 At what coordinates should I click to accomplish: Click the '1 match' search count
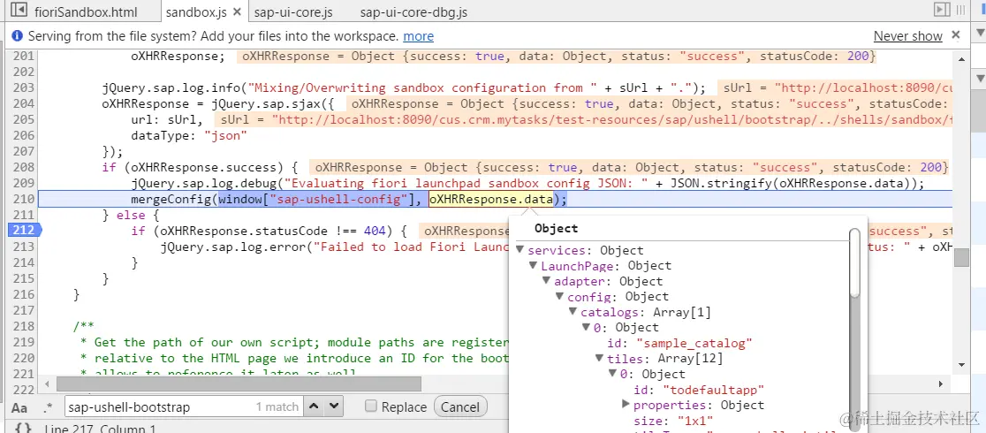277,407
